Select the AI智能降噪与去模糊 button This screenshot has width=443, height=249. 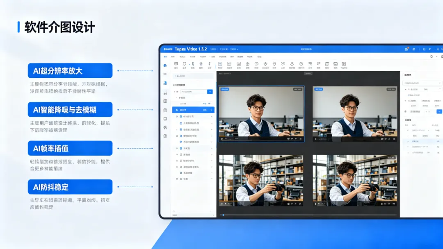[x=70, y=109]
